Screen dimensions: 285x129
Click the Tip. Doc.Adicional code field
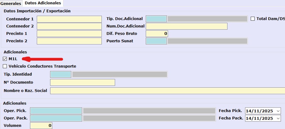[x=156, y=19]
